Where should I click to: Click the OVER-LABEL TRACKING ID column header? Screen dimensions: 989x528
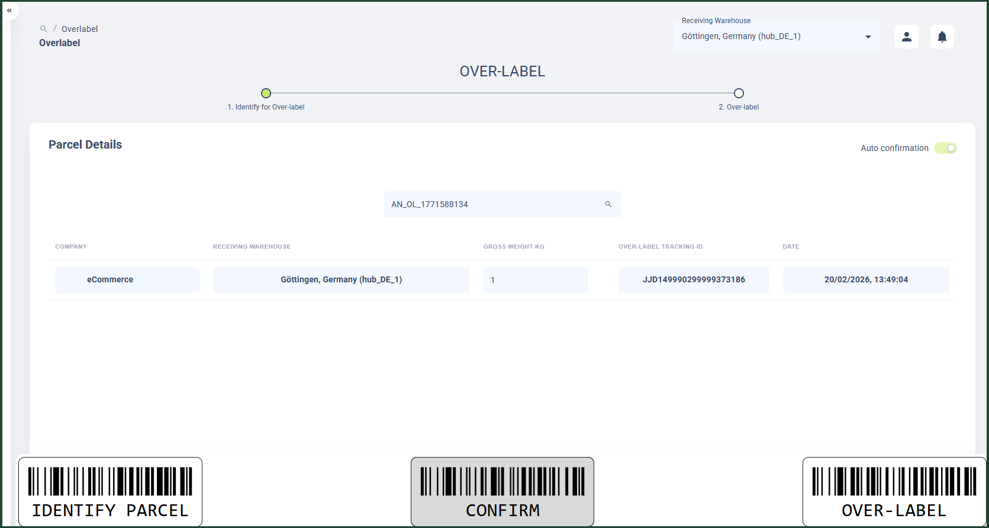tap(661, 247)
